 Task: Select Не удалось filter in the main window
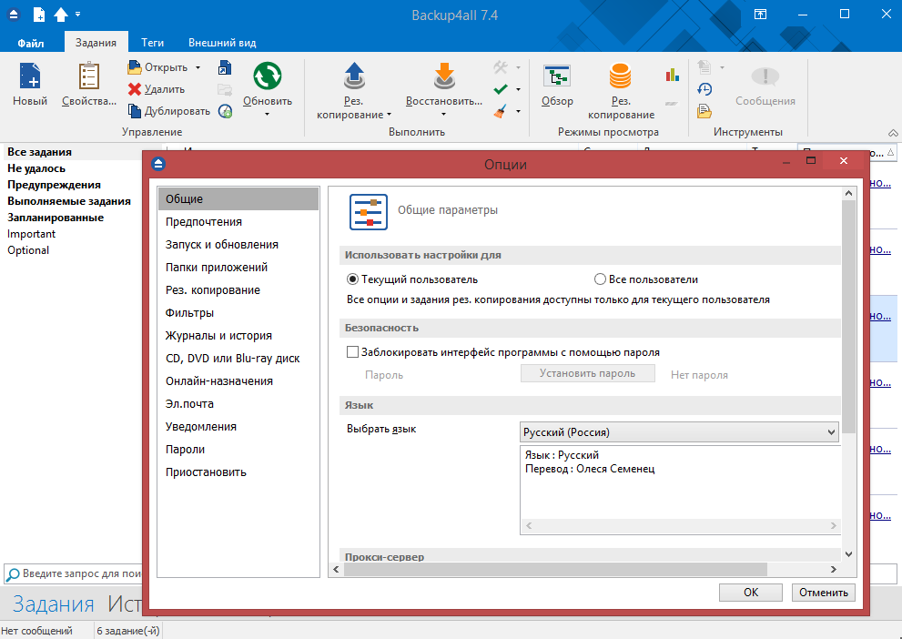36,168
